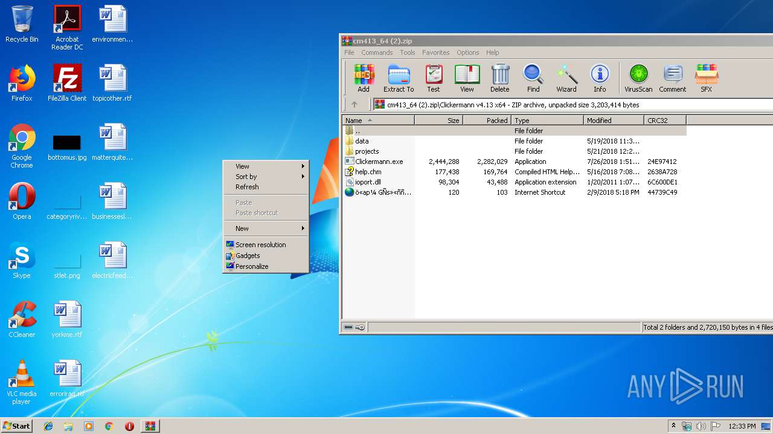This screenshot has width=773, height=434.
Task: Run the Test archive tool
Action: (434, 78)
